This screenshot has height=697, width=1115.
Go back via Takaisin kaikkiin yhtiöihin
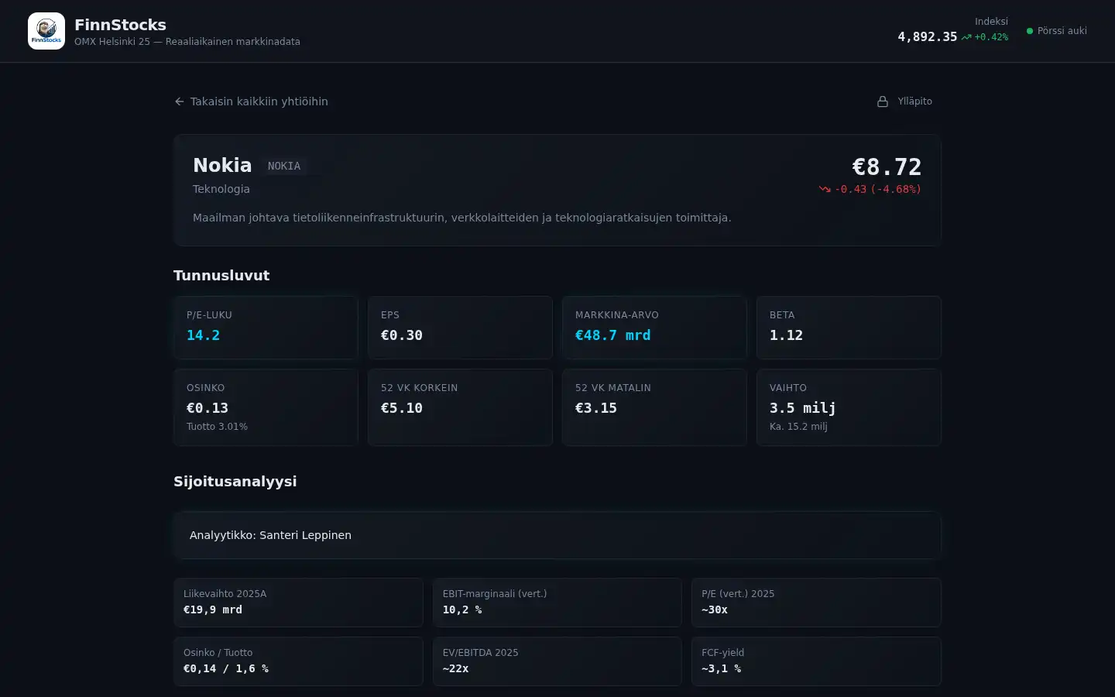pos(251,101)
